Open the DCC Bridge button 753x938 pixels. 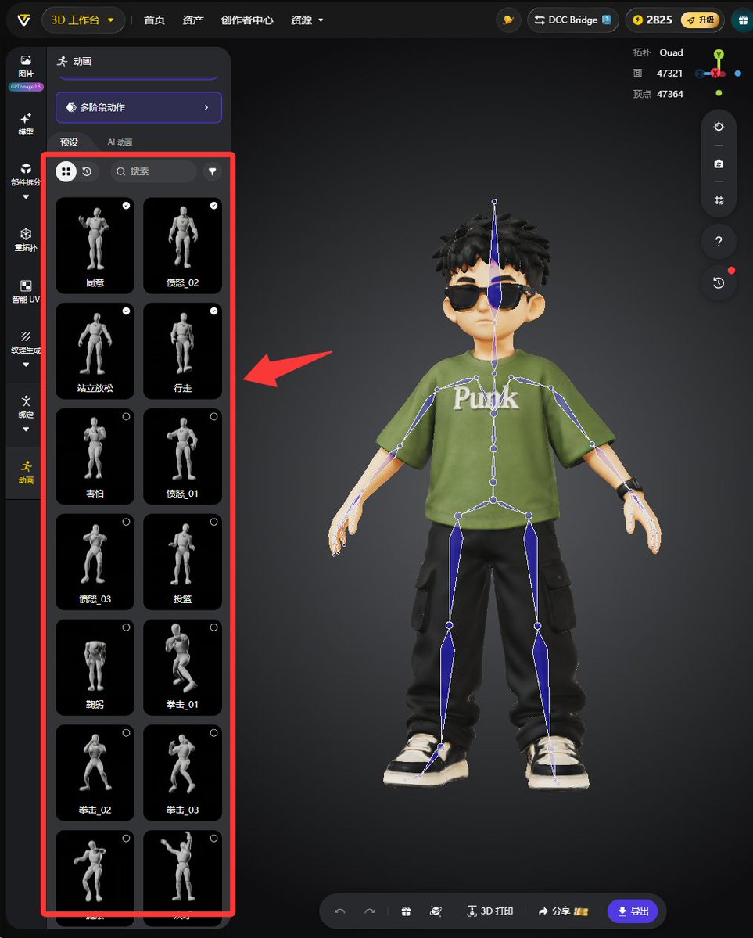point(572,20)
